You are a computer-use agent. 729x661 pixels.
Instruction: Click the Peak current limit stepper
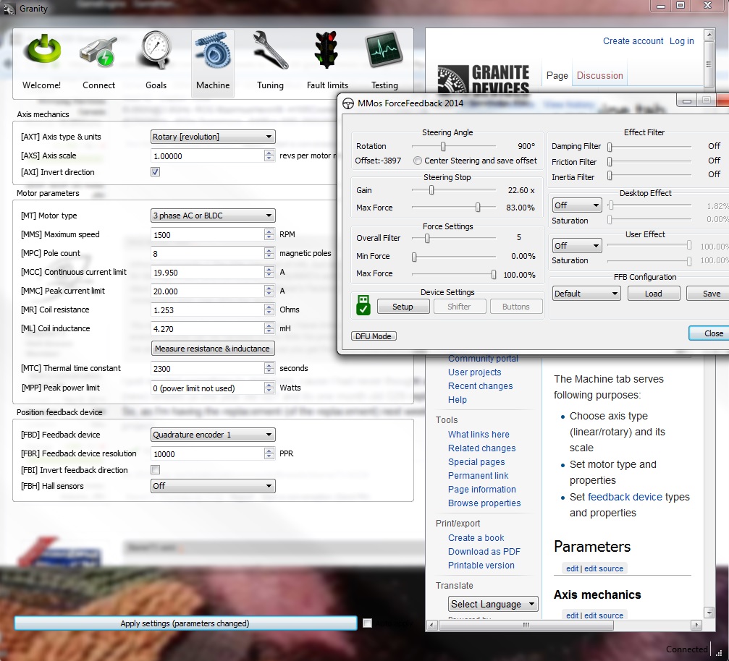click(x=269, y=291)
